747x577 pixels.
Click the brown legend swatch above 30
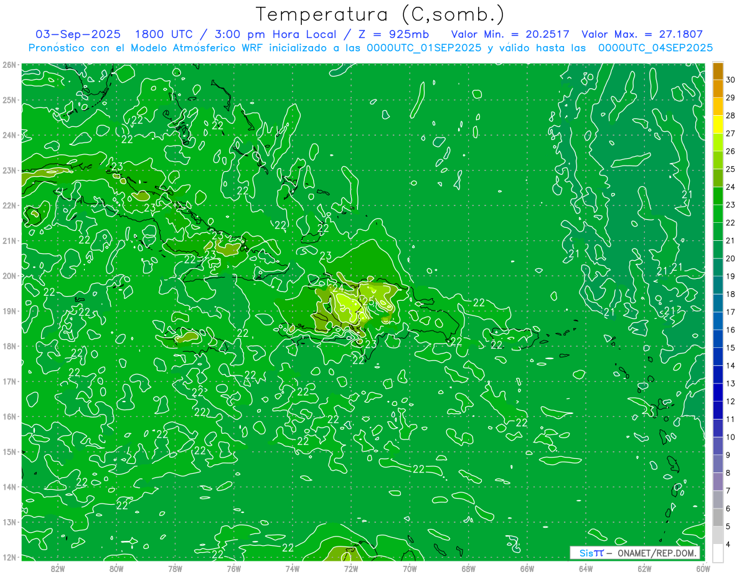click(x=718, y=71)
